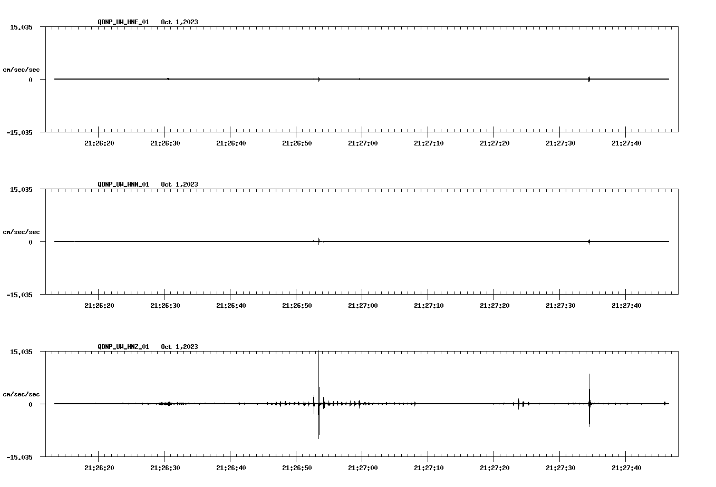Click the -15.035 lower limit on HNN plot
The width and height of the screenshot is (716, 487).
20,295
